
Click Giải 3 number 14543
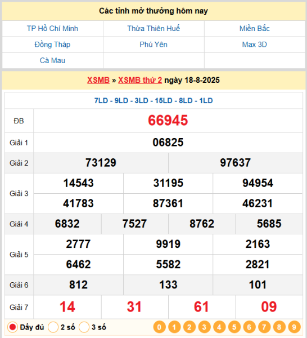[x=79, y=183]
